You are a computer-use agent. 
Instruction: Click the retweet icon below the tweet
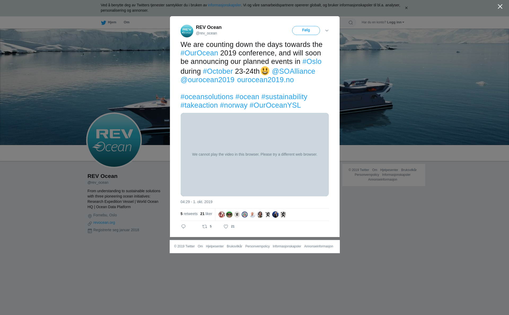[205, 226]
